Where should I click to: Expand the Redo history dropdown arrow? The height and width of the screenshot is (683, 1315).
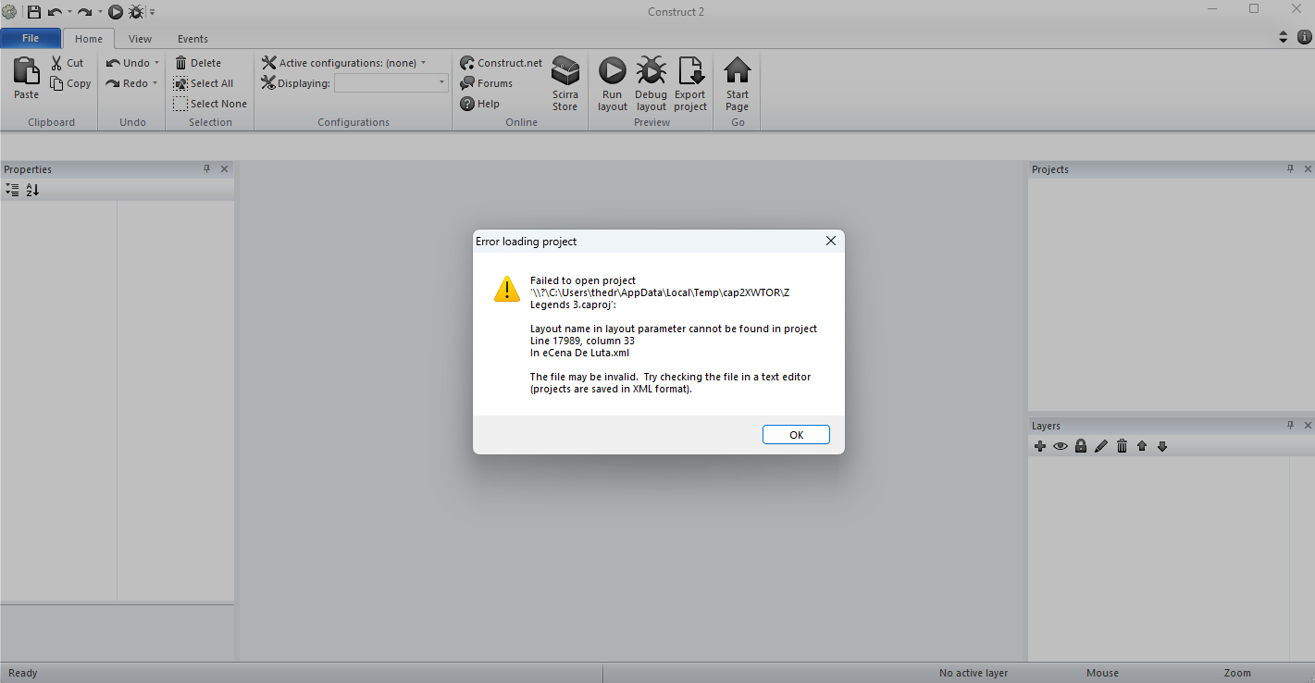[155, 83]
